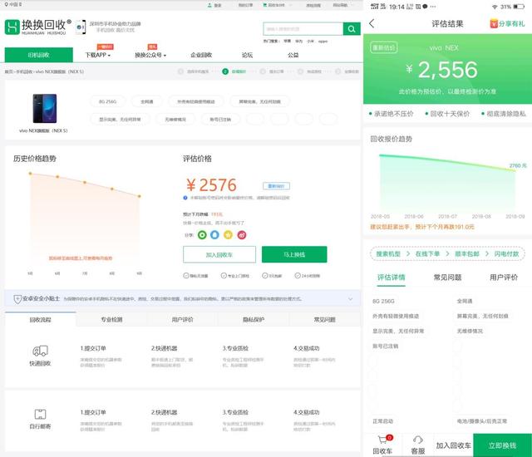Tap the 用户评价 tab in mobile app

pos(504,278)
